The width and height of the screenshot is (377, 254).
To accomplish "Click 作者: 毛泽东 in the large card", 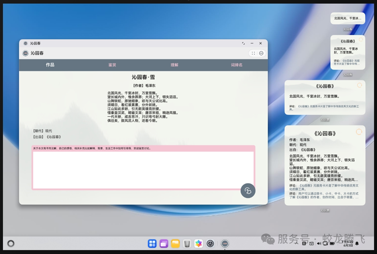I will click(x=300, y=140).
